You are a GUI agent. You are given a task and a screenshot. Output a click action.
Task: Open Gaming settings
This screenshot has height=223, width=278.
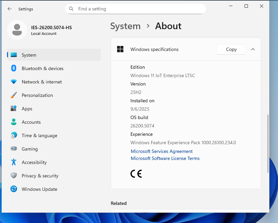point(54,149)
